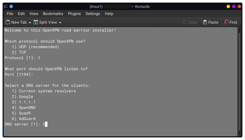Click the 'Protocol [1]: 1' line
Image resolution: width=245 pixels, height=140 pixels.
click(x=22, y=58)
